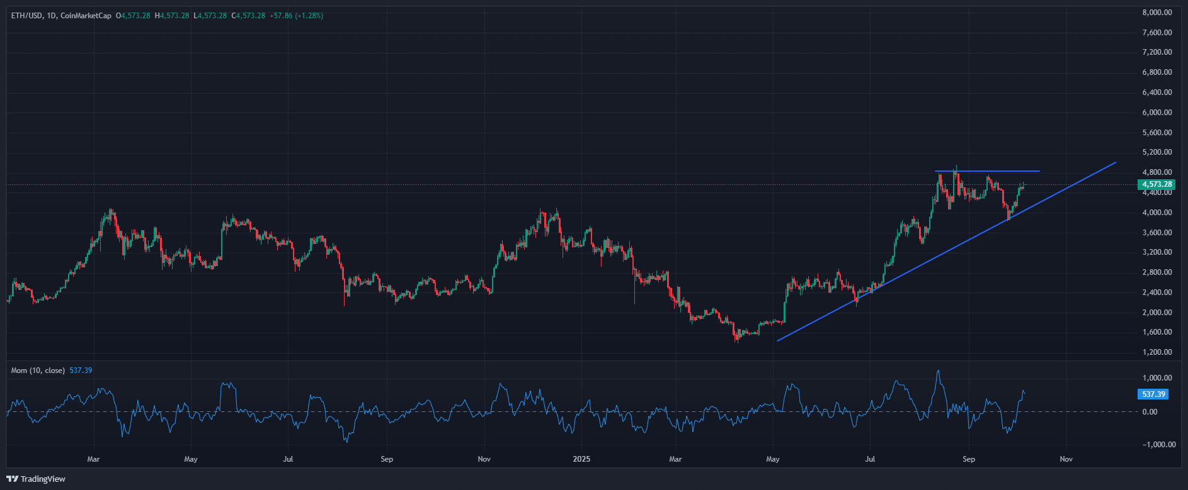Click the blue 537.39 momentum axis tag
Image resolution: width=1188 pixels, height=490 pixels.
pos(1153,394)
